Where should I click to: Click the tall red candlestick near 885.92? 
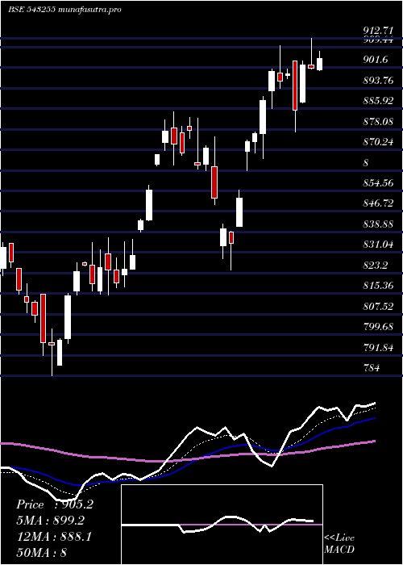tap(295, 86)
